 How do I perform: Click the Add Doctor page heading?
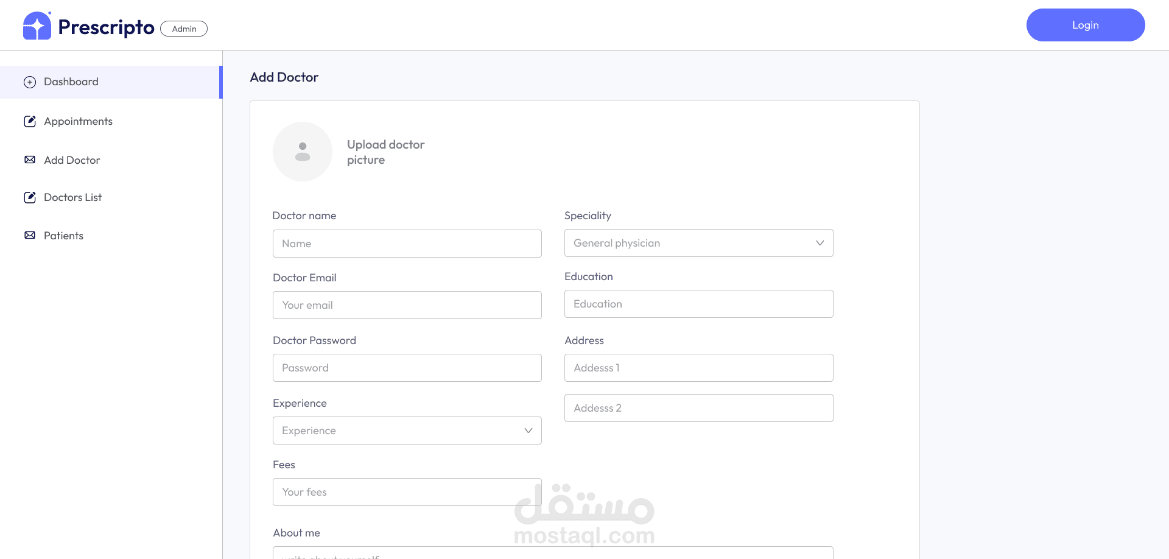click(x=284, y=77)
